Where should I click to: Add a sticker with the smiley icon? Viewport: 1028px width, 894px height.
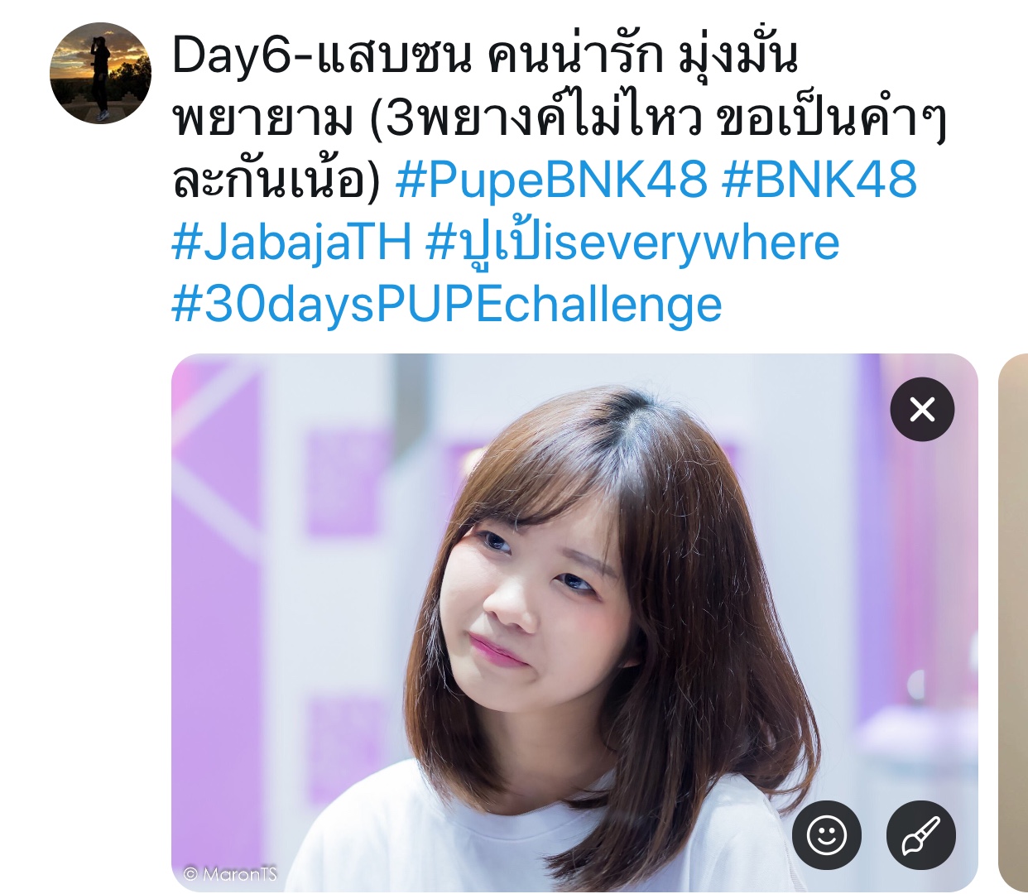pos(826,835)
